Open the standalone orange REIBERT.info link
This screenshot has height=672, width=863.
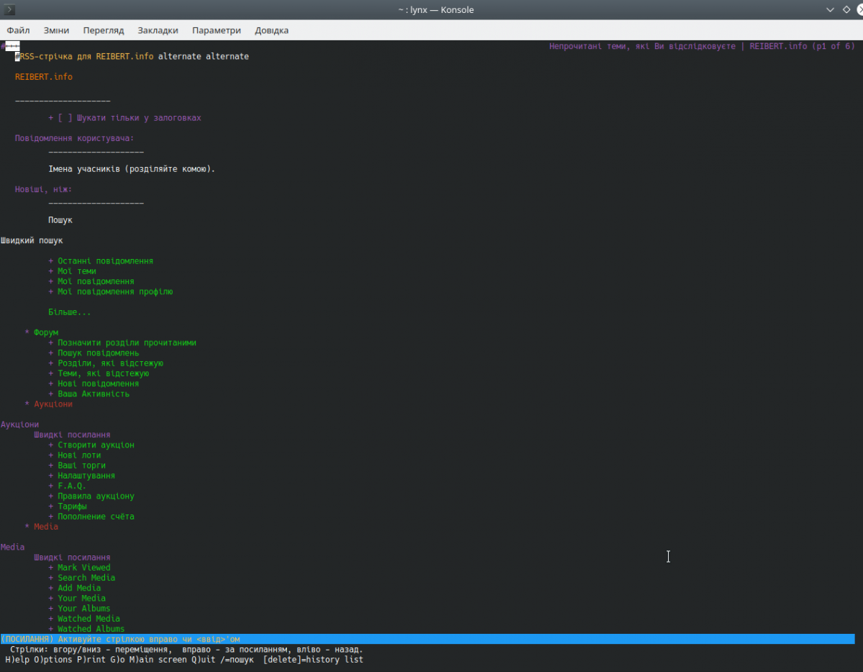pyautogui.click(x=44, y=77)
